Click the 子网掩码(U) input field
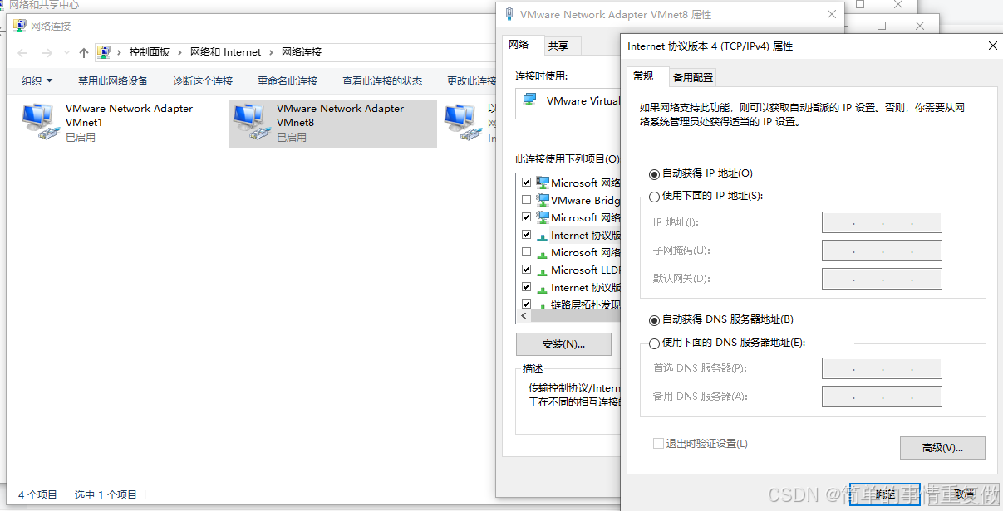Image resolution: width=1003 pixels, height=511 pixels. pos(882,251)
